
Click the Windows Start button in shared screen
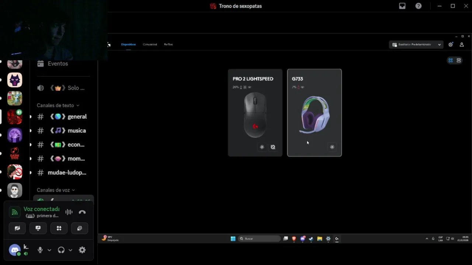click(x=233, y=239)
